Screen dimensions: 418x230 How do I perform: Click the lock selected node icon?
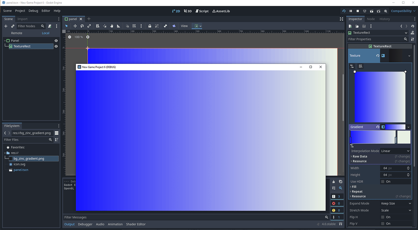[150, 26]
